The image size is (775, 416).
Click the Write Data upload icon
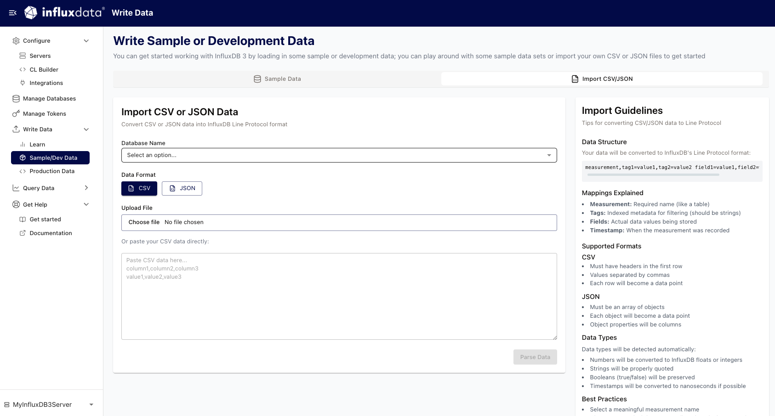16,129
